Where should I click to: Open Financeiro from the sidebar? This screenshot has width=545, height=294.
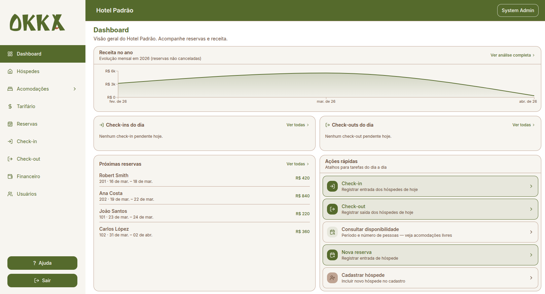pyautogui.click(x=43, y=176)
